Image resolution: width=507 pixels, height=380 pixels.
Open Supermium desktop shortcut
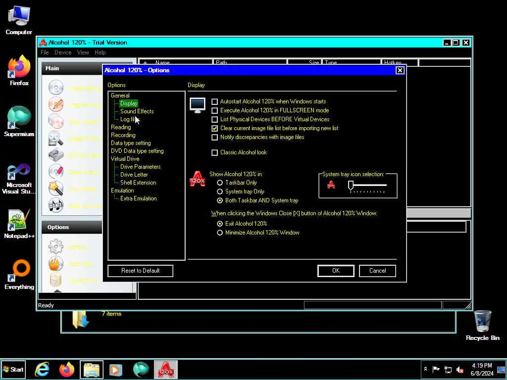(19, 122)
